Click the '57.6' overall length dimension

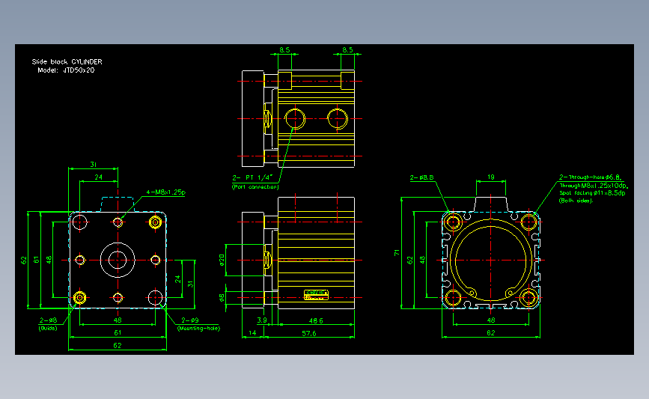[309, 333]
